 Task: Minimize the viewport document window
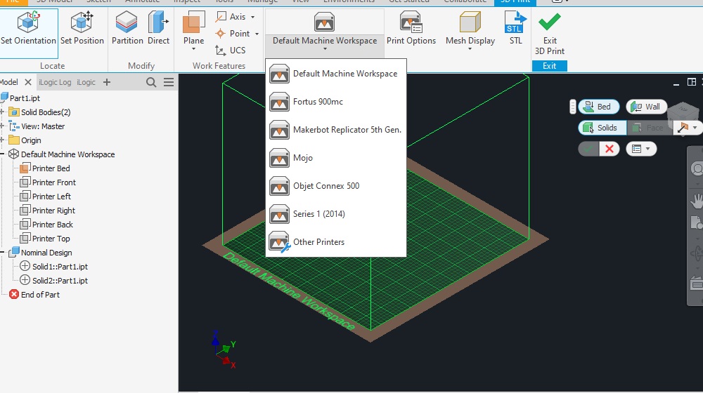676,84
